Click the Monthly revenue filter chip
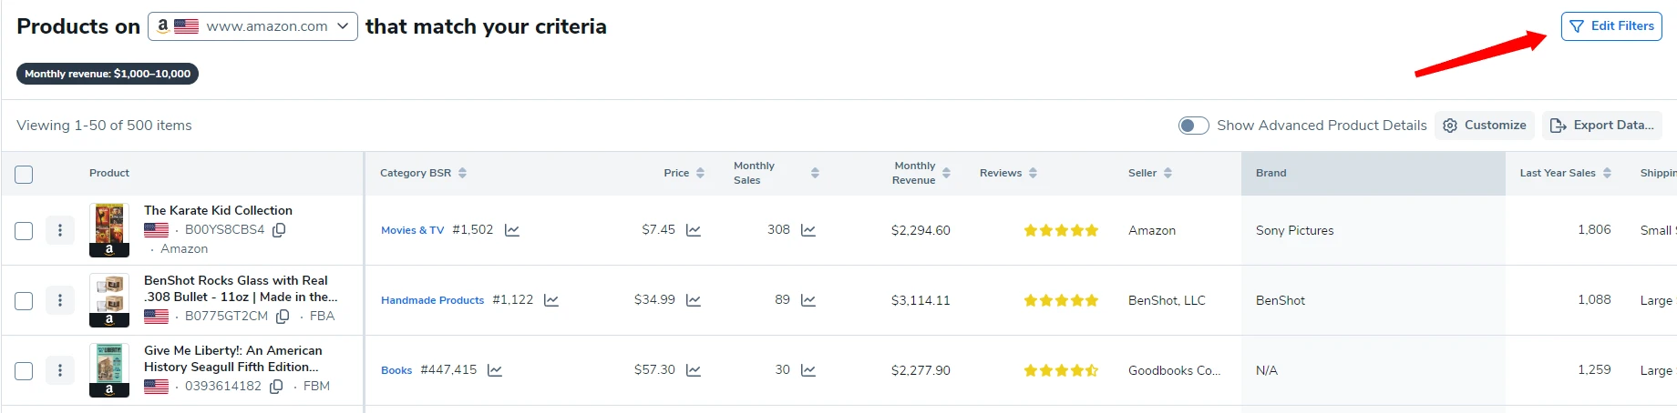1677x413 pixels. [108, 74]
